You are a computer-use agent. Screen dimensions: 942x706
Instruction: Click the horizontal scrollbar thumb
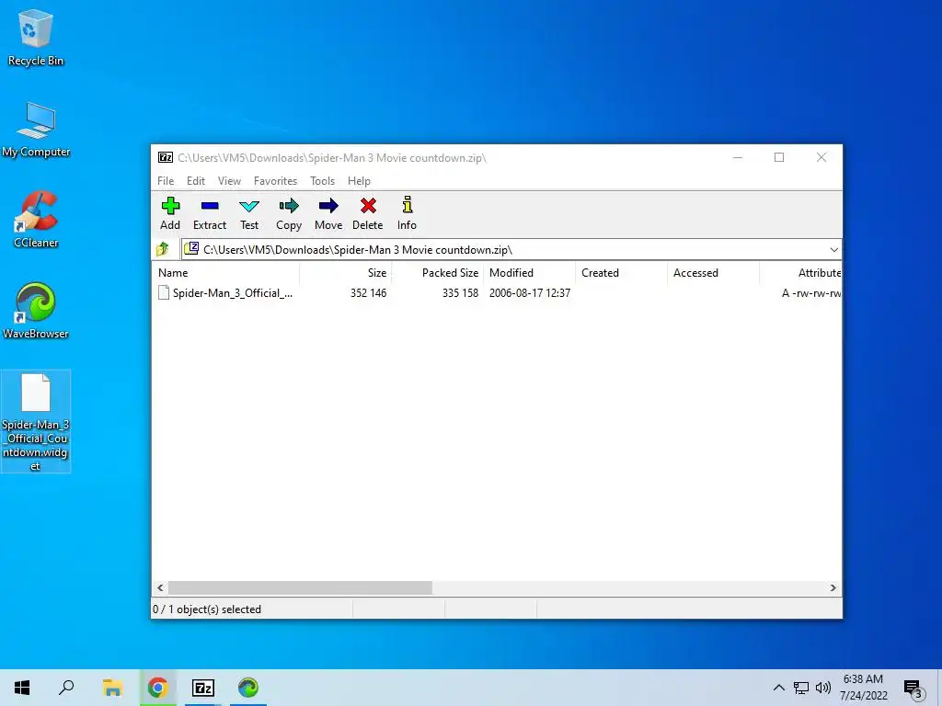(x=300, y=587)
